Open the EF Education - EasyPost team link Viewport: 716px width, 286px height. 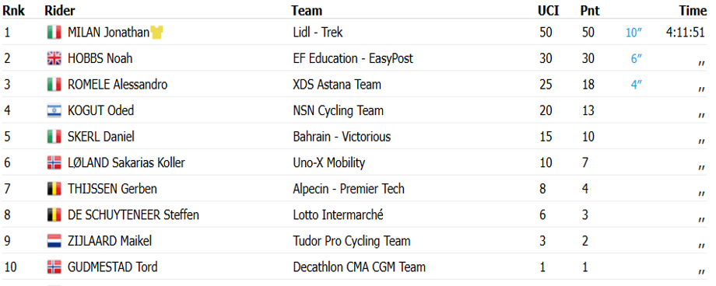(x=353, y=58)
